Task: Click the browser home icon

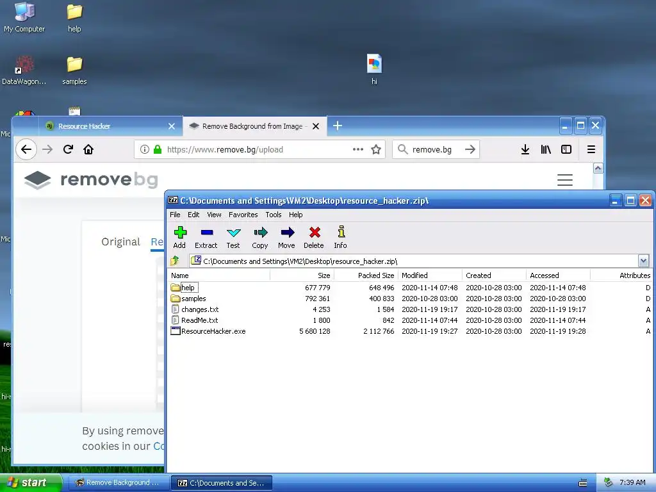Action: pyautogui.click(x=88, y=149)
